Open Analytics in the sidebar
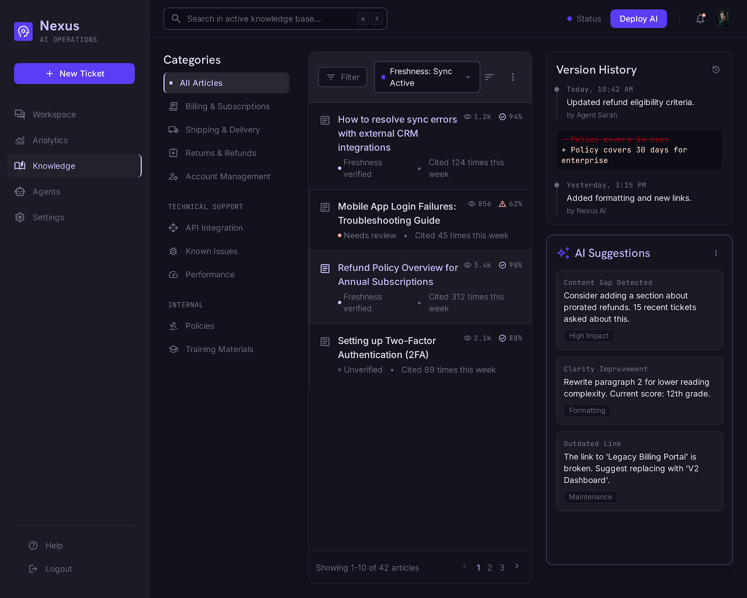The width and height of the screenshot is (747, 598). (x=74, y=140)
